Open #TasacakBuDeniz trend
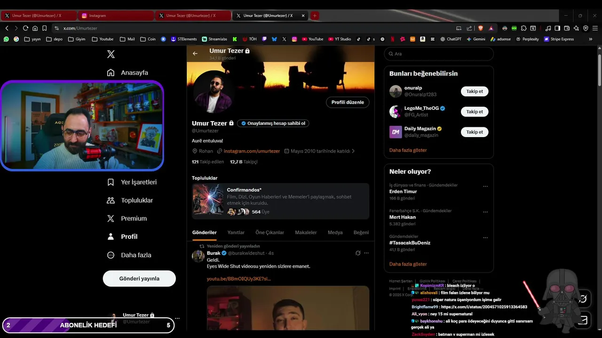This screenshot has width=602, height=338. point(410,243)
